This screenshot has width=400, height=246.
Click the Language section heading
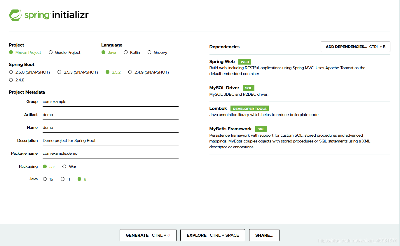pos(112,45)
